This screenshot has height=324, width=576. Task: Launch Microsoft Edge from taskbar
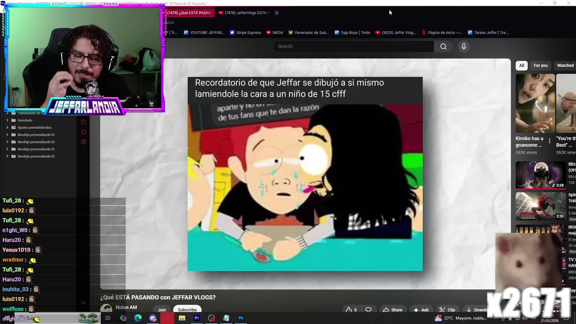138,318
